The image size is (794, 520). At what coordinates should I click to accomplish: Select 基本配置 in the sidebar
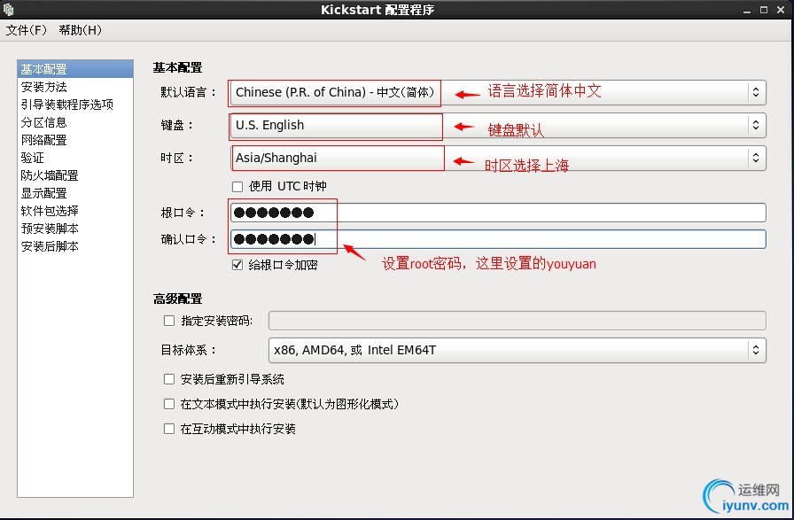tap(75, 69)
